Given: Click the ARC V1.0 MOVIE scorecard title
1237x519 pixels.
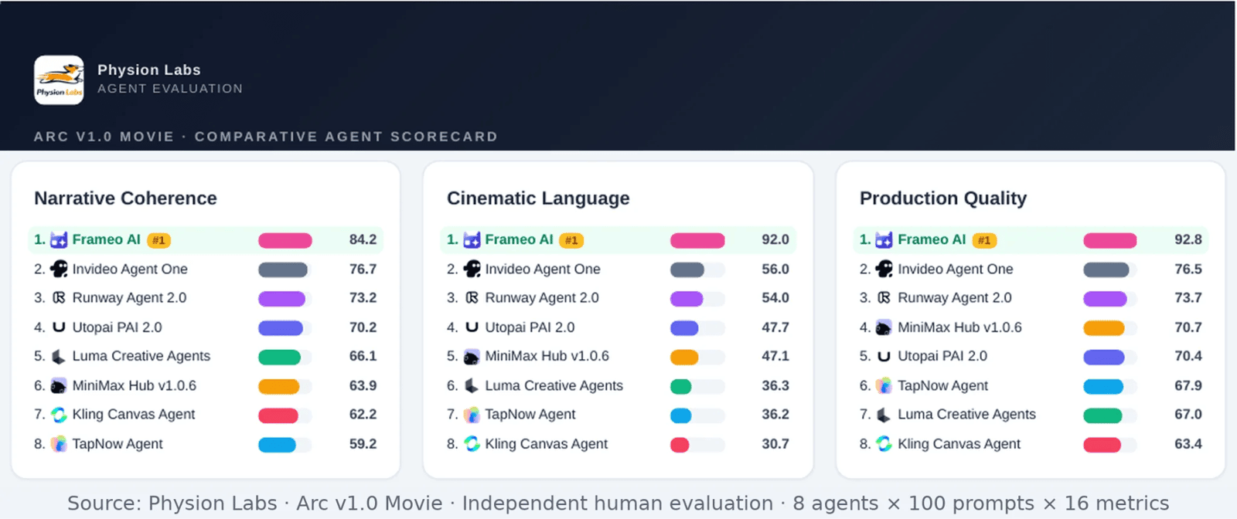Looking at the screenshot, I should pyautogui.click(x=266, y=137).
